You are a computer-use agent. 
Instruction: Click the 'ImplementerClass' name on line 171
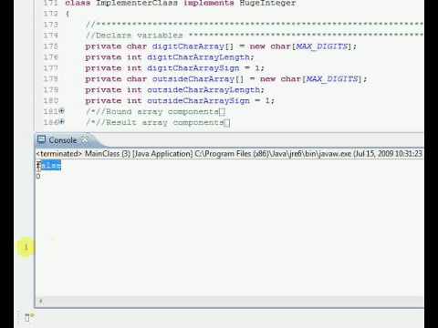(137, 4)
